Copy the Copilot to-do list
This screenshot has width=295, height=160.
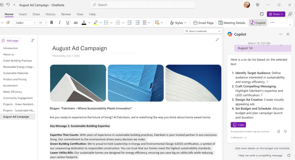[x=238, y=125]
